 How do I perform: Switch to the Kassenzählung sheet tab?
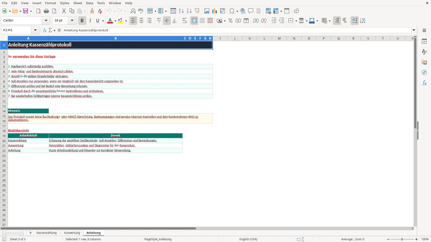point(46,233)
